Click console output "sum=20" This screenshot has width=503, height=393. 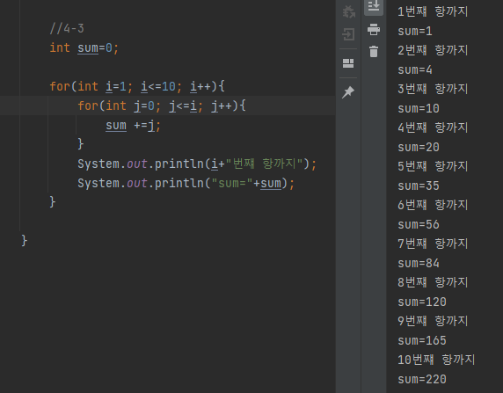pos(419,148)
